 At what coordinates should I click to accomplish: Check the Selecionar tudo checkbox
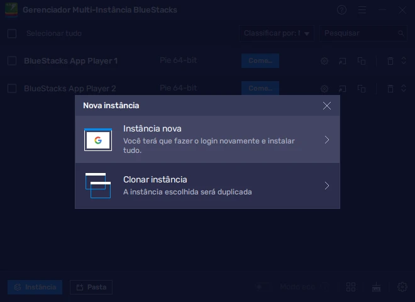[12, 33]
